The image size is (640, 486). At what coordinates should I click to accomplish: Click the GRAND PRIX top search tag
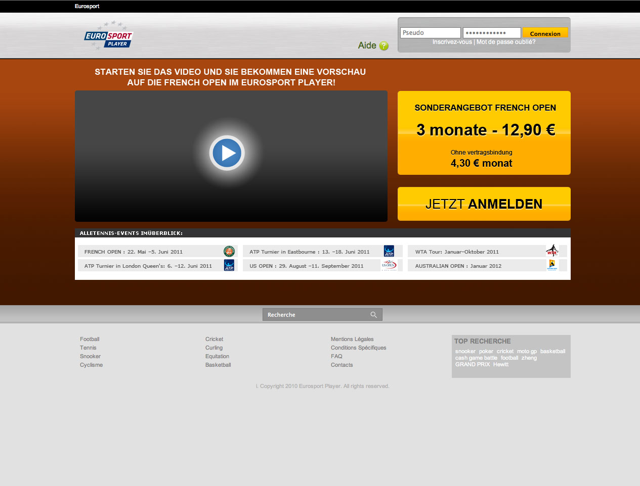[x=473, y=364]
